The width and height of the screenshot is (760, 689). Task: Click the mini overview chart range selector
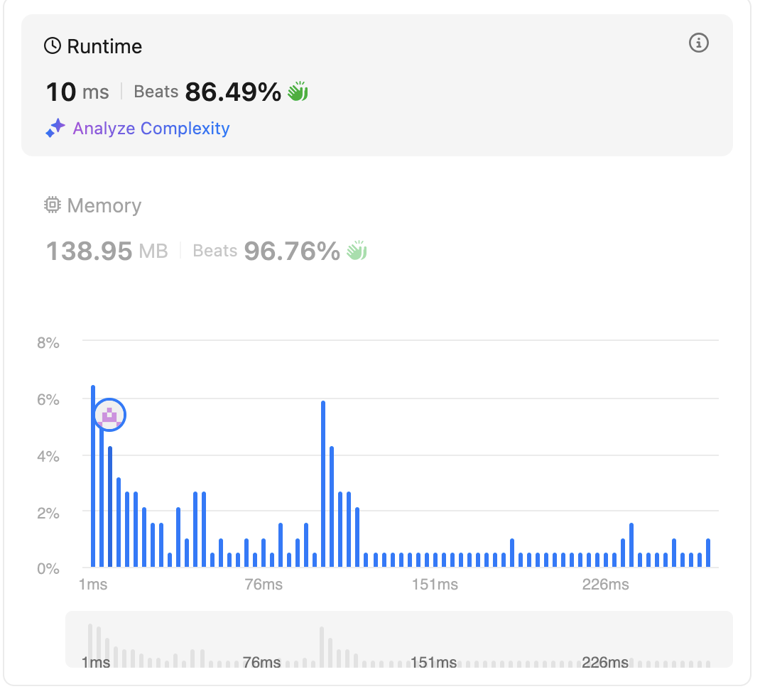click(398, 639)
